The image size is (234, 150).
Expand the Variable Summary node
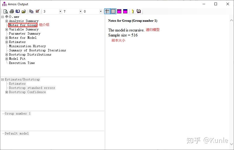pos(7,29)
